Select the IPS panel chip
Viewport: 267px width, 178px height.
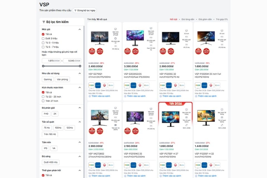click(45, 148)
